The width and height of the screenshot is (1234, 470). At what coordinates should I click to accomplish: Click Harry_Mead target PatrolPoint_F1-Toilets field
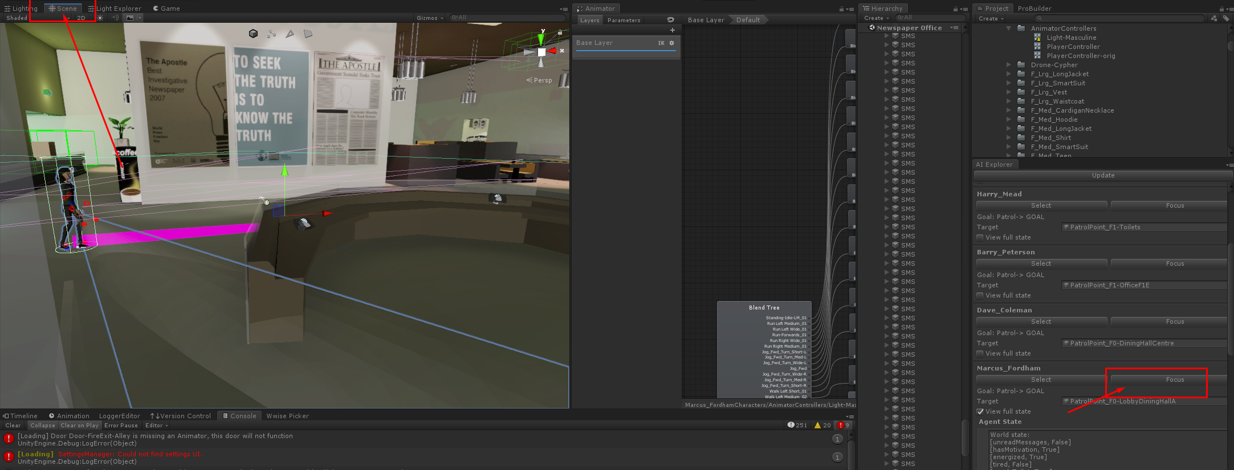click(x=1145, y=227)
